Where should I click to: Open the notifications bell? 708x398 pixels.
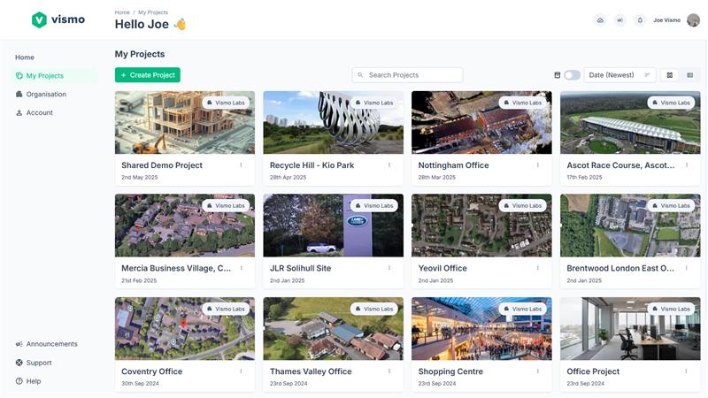tap(640, 20)
